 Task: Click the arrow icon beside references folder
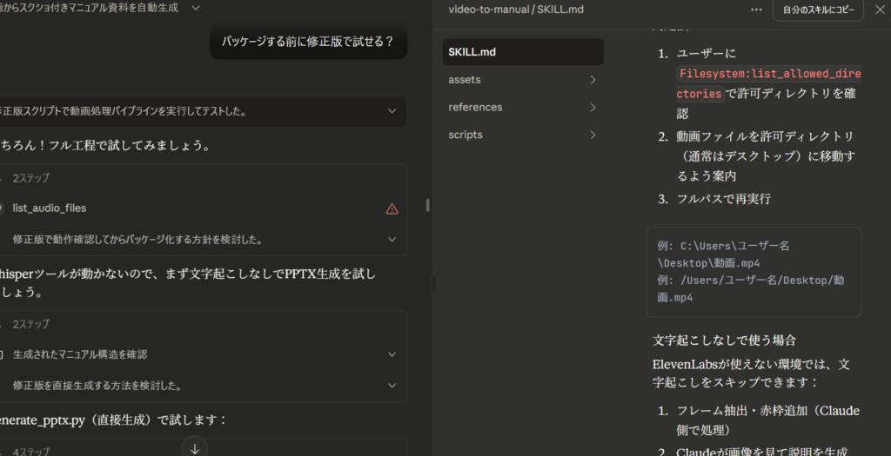point(593,108)
